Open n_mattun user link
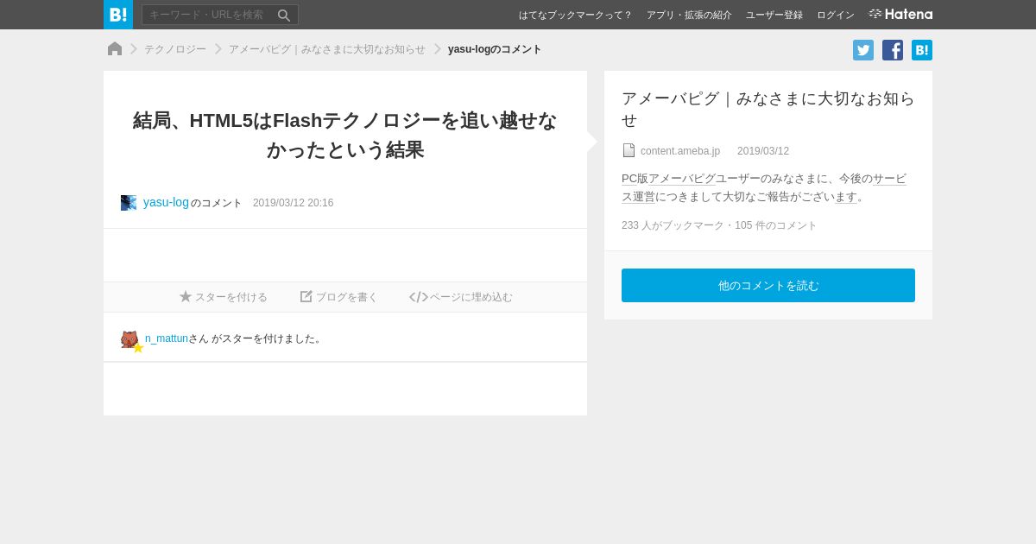This screenshot has width=1036, height=544. click(x=167, y=338)
